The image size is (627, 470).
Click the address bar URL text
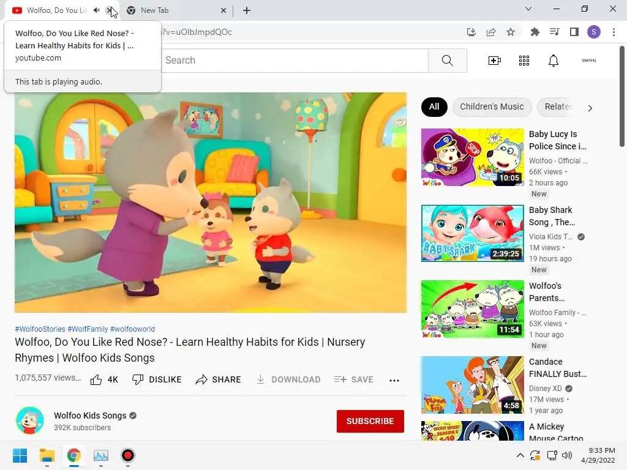(x=197, y=32)
